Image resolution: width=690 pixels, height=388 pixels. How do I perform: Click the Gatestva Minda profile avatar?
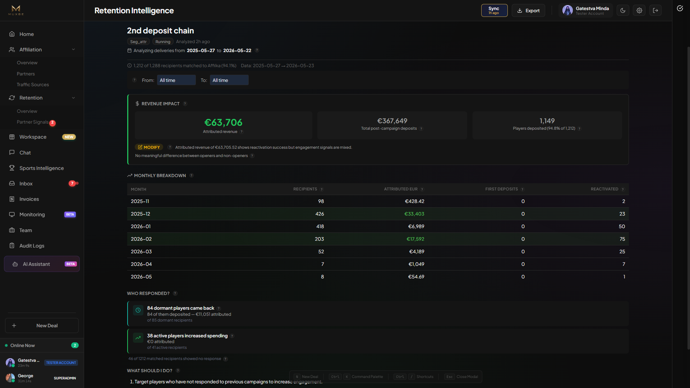pos(567,10)
